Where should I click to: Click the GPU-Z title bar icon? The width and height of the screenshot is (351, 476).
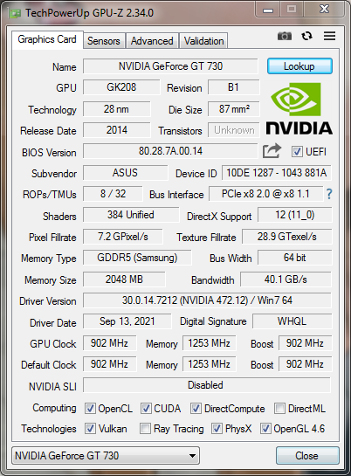(15, 13)
